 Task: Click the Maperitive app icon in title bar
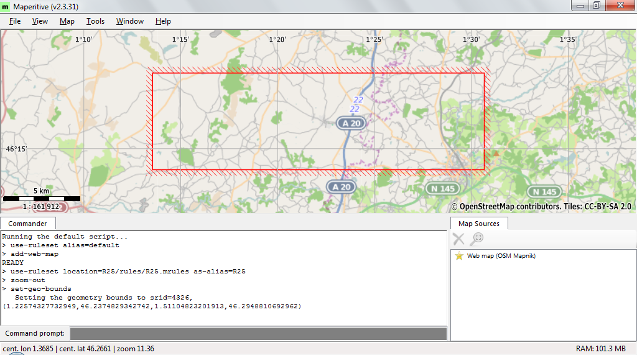pos(5,6)
